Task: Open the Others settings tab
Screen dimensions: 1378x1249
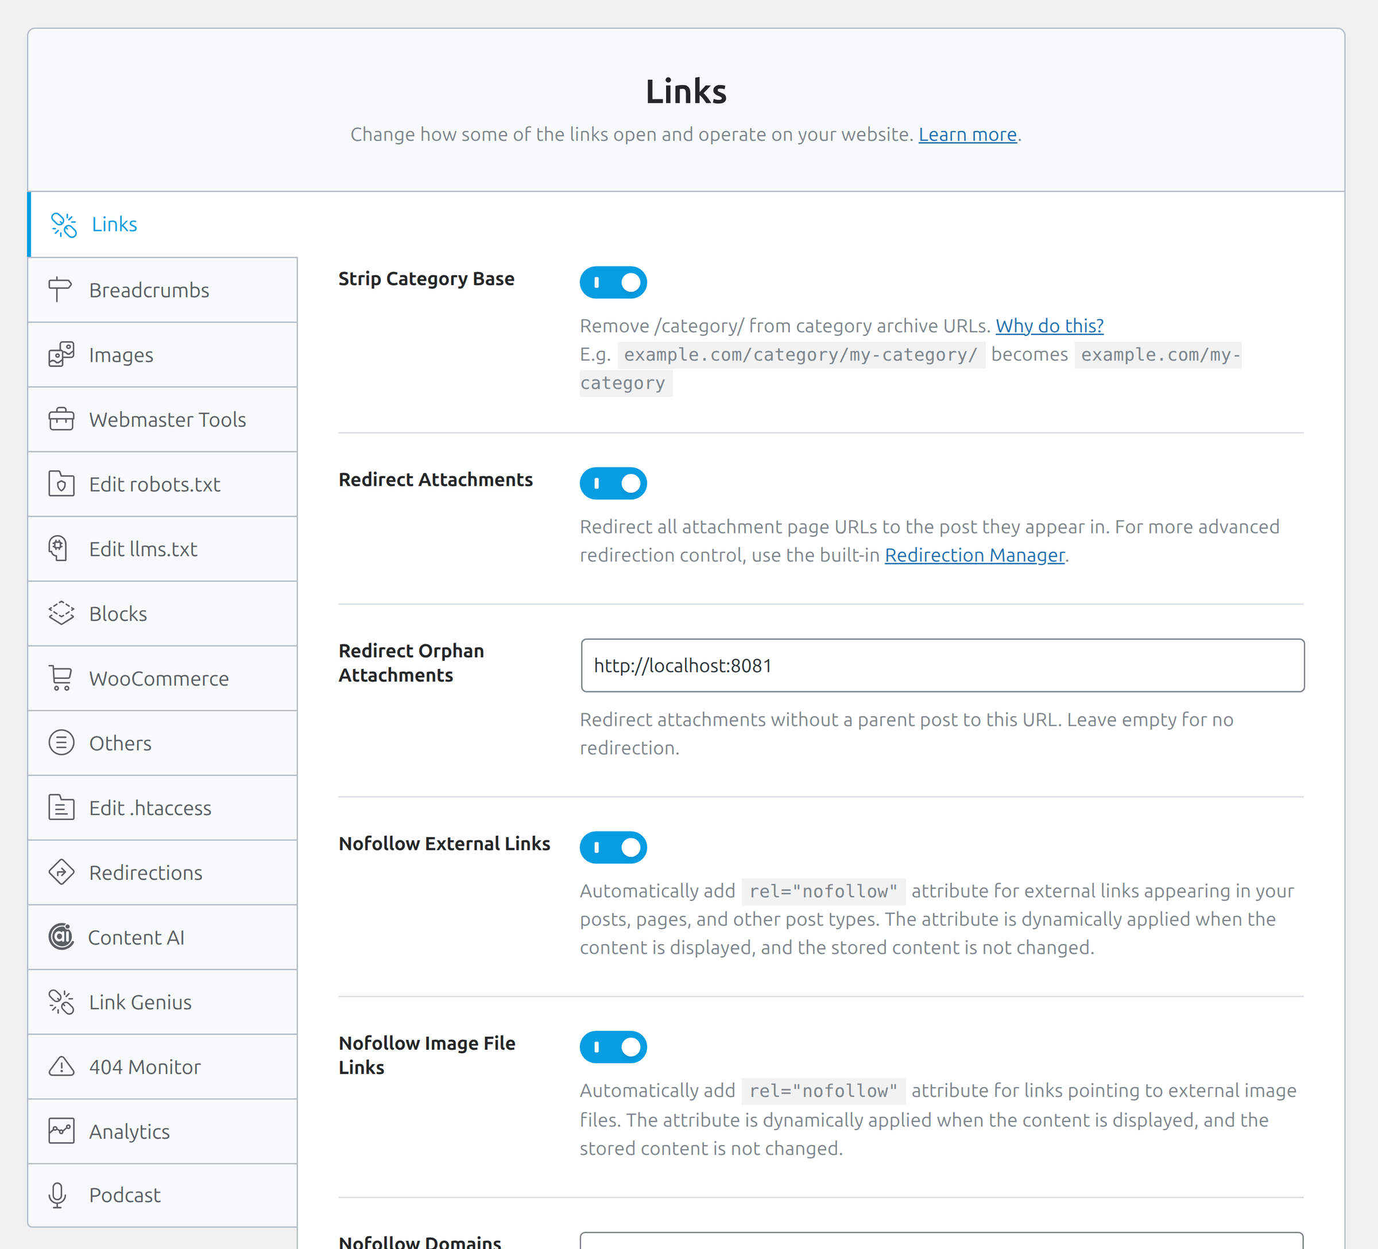Action: (x=162, y=743)
